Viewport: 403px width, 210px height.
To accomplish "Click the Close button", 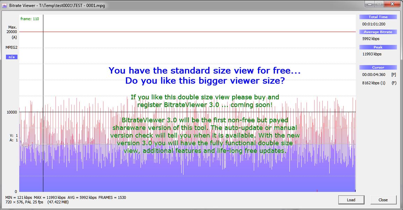I will pos(383,200).
